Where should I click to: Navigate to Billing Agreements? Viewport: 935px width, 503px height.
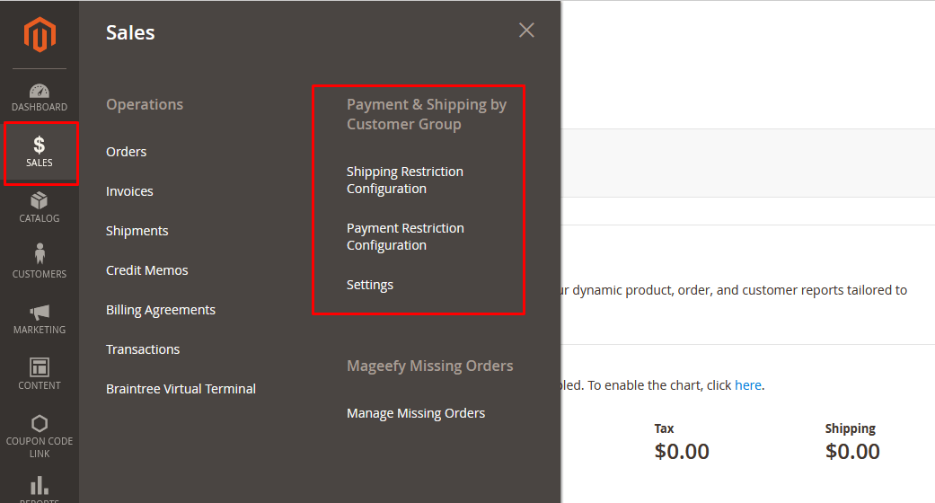(x=161, y=310)
